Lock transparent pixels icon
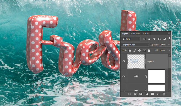The image size is (181, 106). click(x=130, y=50)
